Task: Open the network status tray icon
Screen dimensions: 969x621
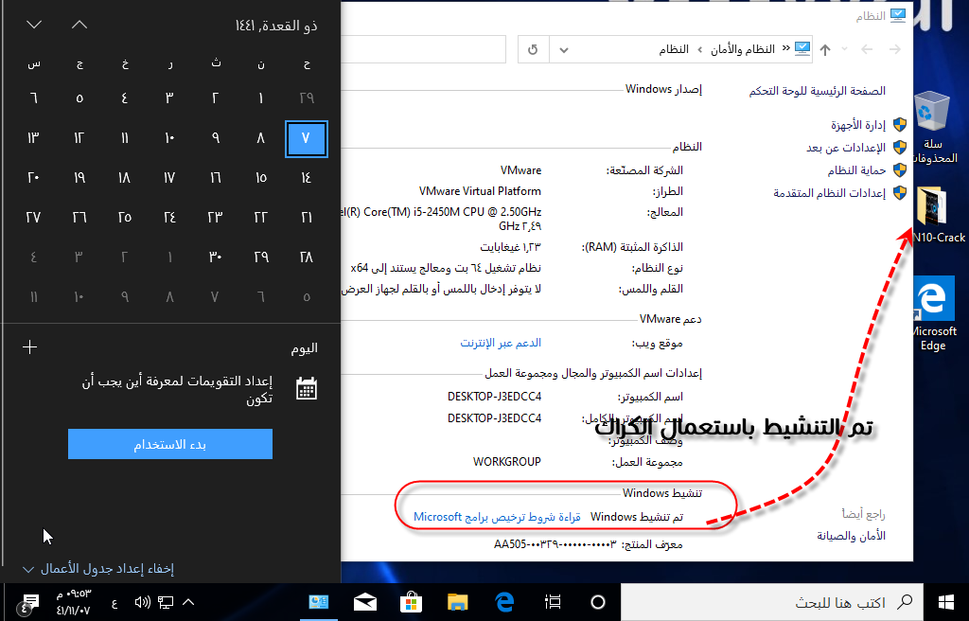Action: [x=165, y=602]
